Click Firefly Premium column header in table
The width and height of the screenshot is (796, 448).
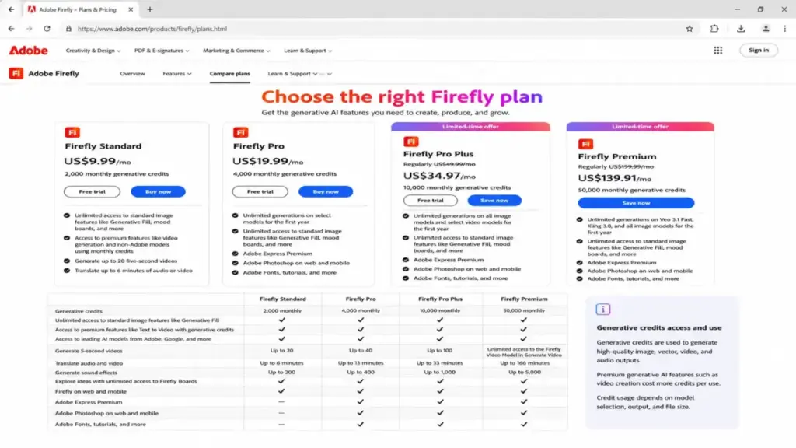[524, 299]
